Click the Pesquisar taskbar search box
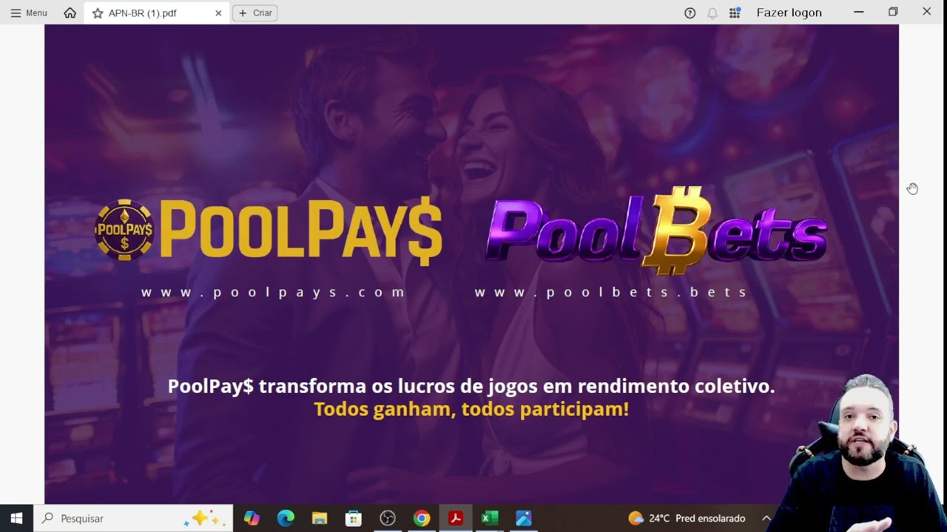The width and height of the screenshot is (947, 532). 133,518
